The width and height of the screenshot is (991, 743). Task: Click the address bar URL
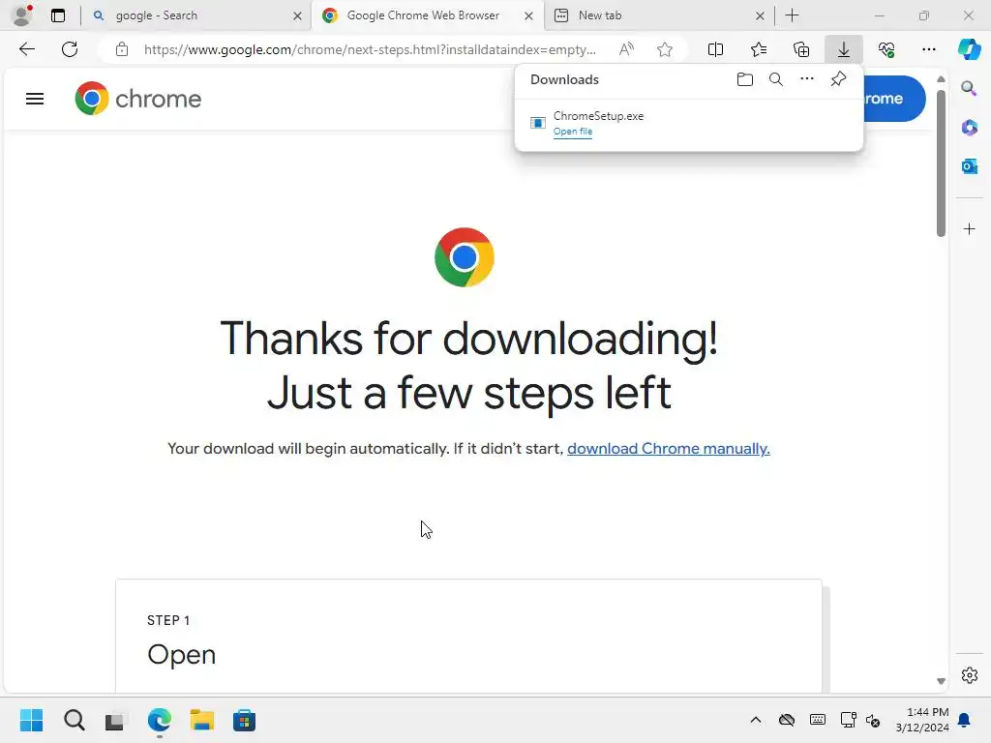370,49
